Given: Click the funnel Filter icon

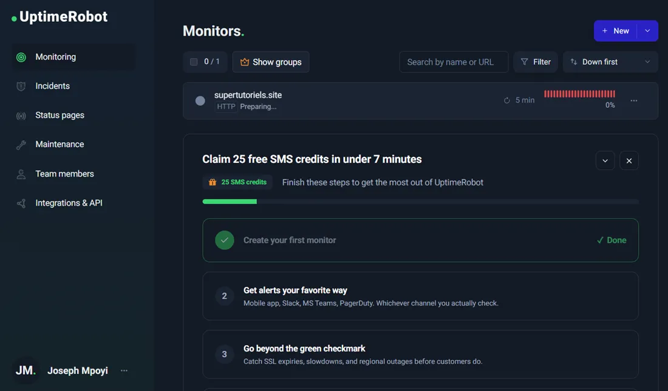Looking at the screenshot, I should click(x=525, y=62).
